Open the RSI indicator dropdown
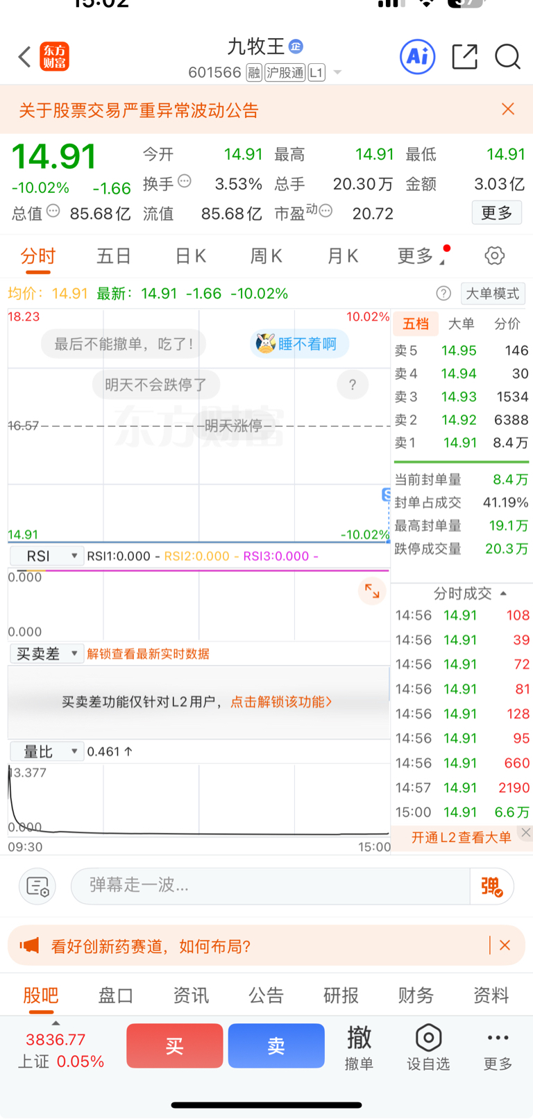 (46, 556)
